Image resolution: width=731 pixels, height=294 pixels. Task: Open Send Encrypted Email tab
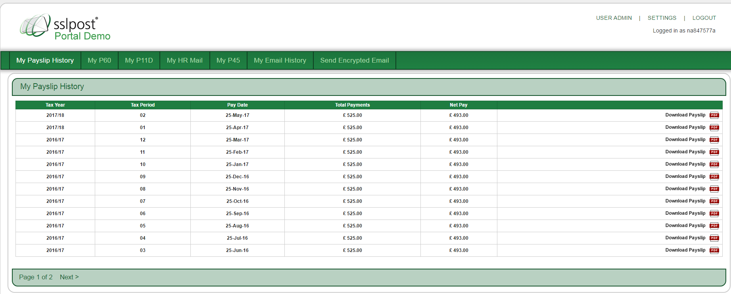click(x=355, y=60)
